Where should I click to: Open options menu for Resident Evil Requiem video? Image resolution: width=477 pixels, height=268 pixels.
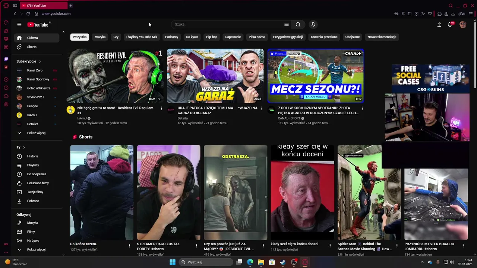161,108
